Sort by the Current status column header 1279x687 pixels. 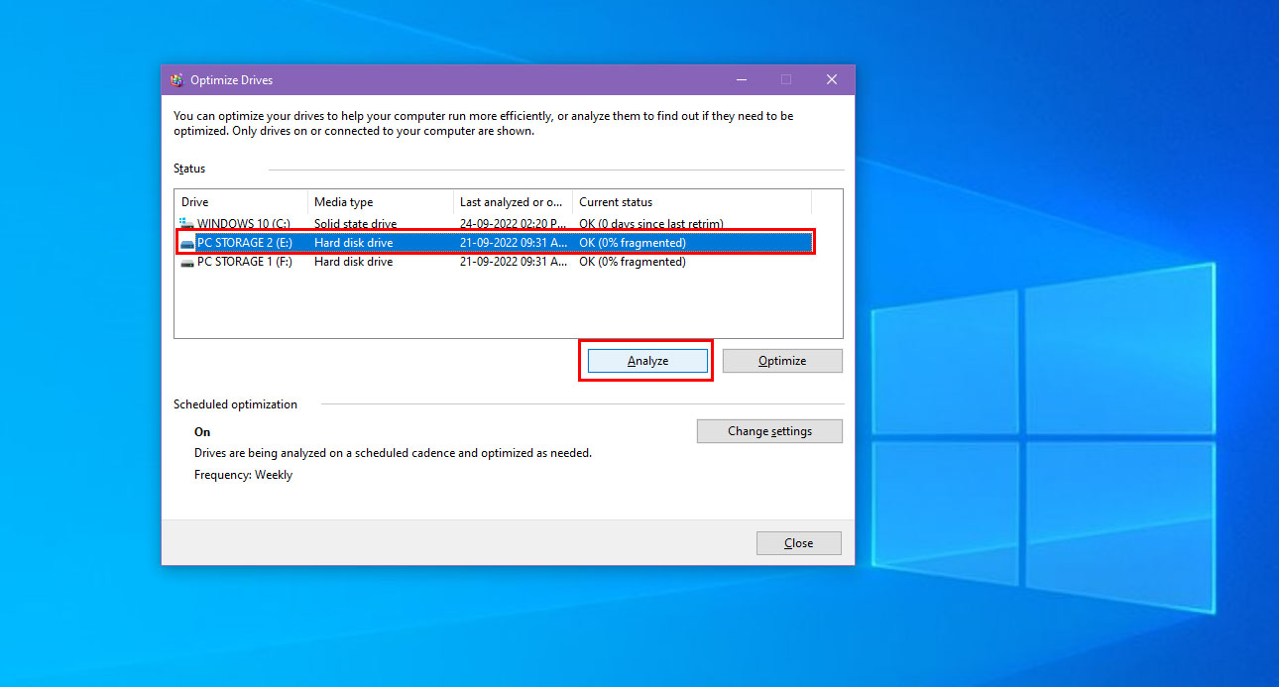[x=692, y=202]
